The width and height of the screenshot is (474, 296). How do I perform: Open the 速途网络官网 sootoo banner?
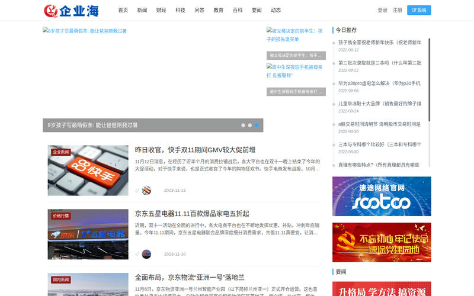pos(382,197)
